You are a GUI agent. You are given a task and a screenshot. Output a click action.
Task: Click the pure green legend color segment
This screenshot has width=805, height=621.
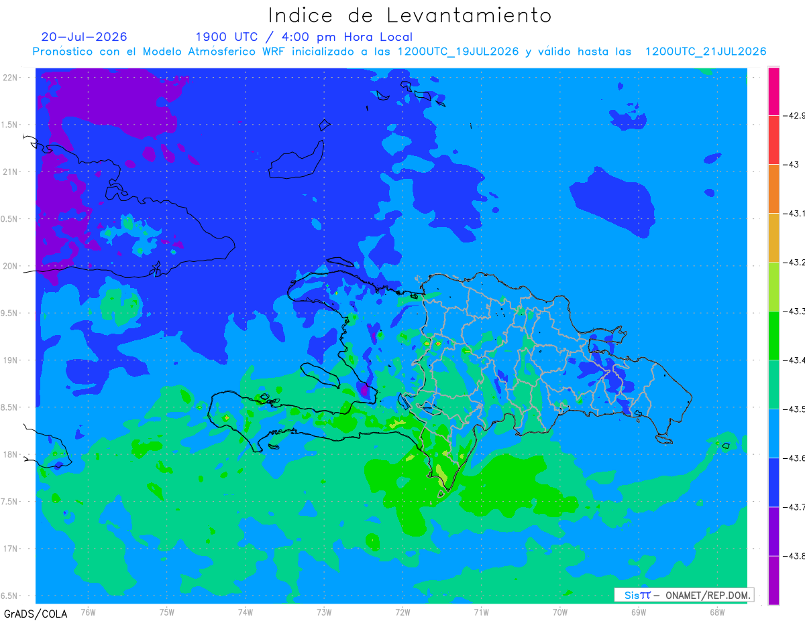(773, 335)
